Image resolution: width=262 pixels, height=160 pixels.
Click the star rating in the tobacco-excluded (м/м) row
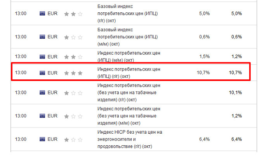(73, 116)
